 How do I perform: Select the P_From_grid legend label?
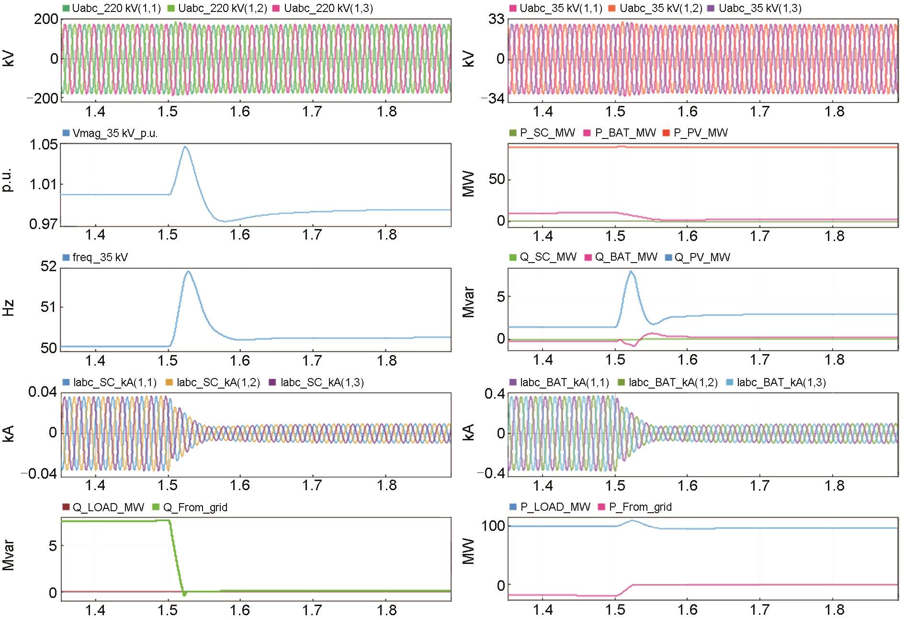640,507
